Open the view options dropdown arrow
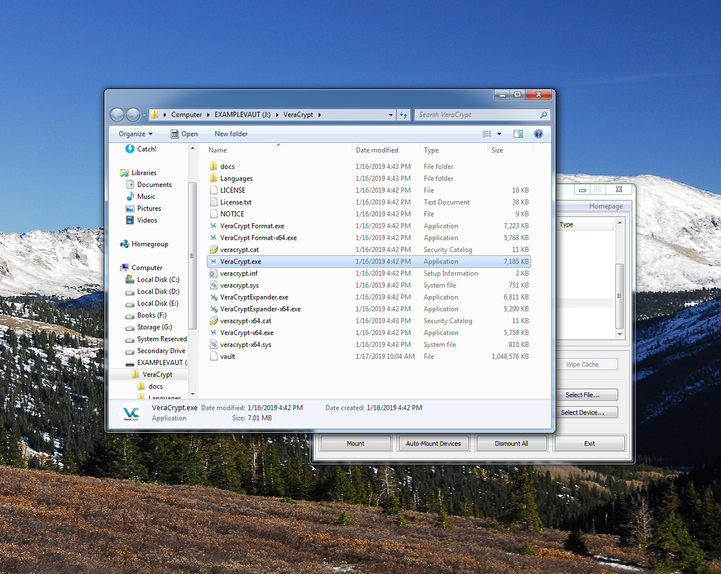 499,134
